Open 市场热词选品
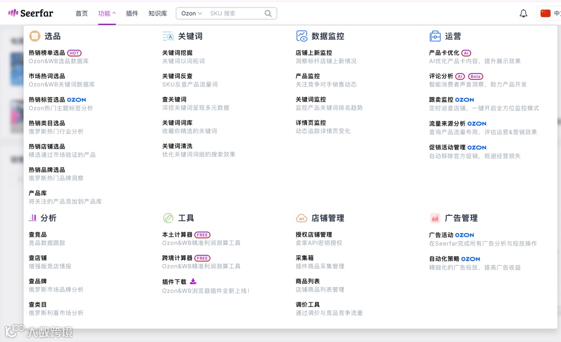 point(47,76)
